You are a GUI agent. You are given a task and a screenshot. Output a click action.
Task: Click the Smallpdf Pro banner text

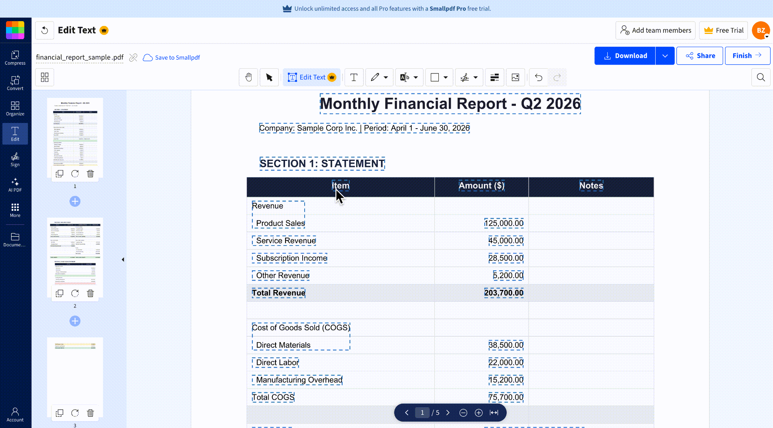[x=448, y=8]
